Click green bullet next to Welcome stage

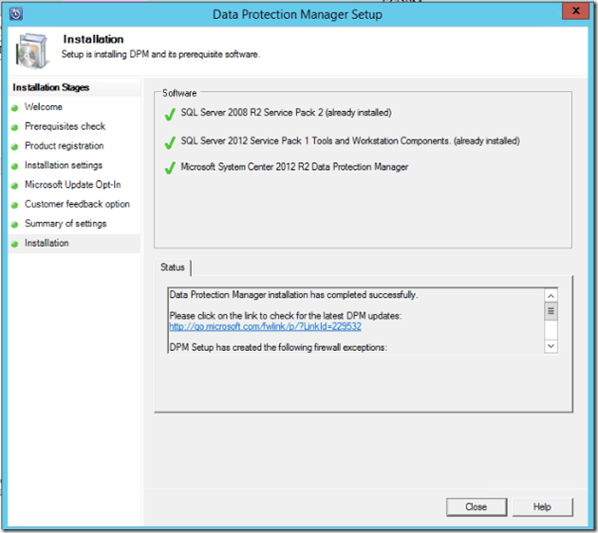[15, 108]
